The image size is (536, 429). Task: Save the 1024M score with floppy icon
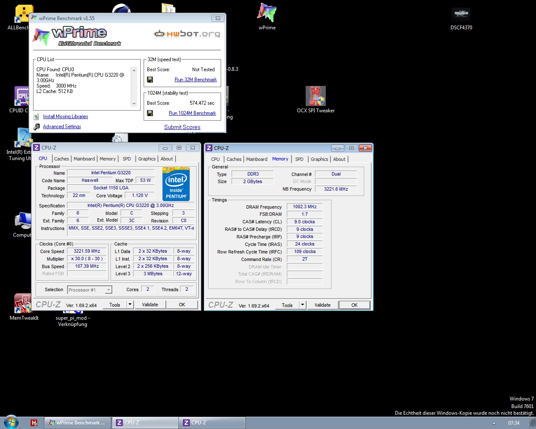pos(150,113)
